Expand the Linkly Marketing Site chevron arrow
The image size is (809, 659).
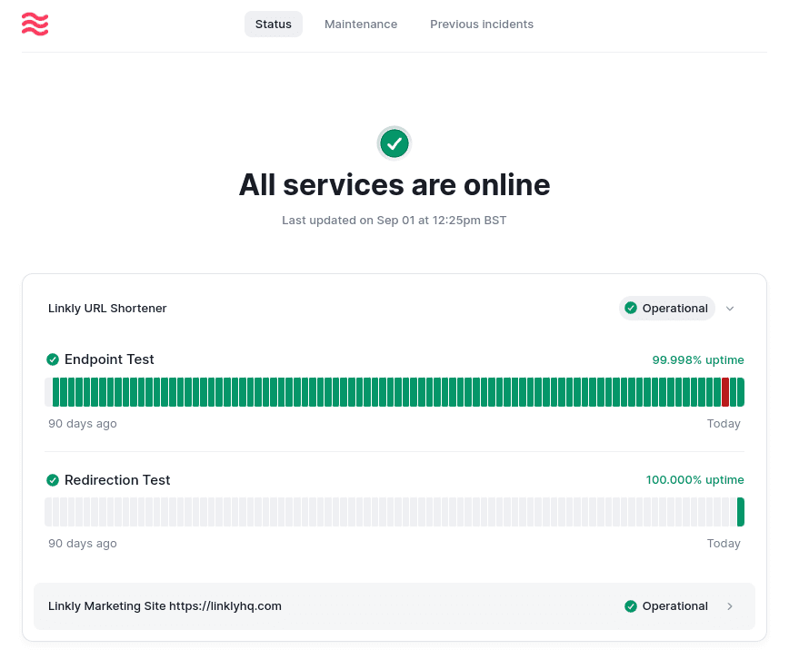730,606
